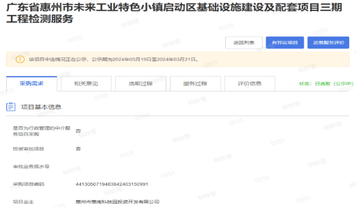Click the orange warning icon in the notice banner
The width and height of the screenshot is (356, 207).
pos(20,59)
